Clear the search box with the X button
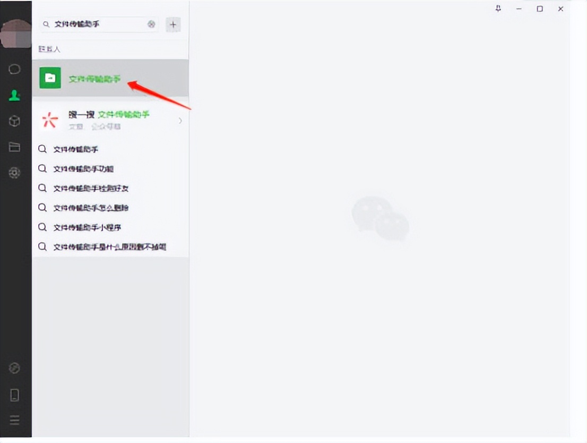Image resolution: width=587 pixels, height=443 pixels. pyautogui.click(x=151, y=24)
